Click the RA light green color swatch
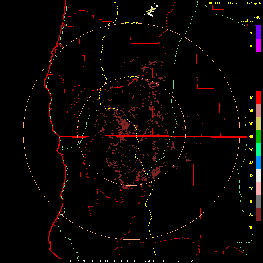263x263 pixels. click(258, 150)
